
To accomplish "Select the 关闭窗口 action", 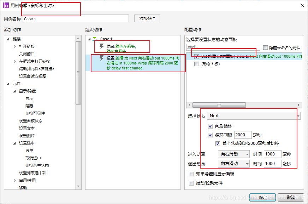I will (27, 54).
